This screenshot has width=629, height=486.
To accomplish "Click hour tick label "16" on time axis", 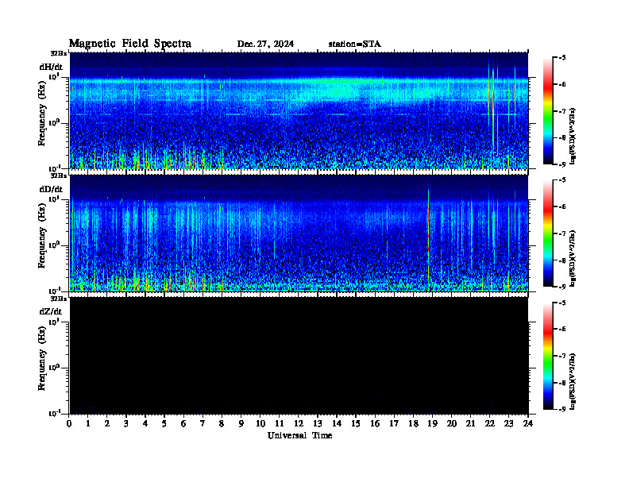I will click(375, 423).
